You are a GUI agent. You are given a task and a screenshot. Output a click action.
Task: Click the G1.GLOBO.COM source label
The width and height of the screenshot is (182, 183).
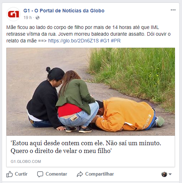pyautogui.click(x=26, y=161)
